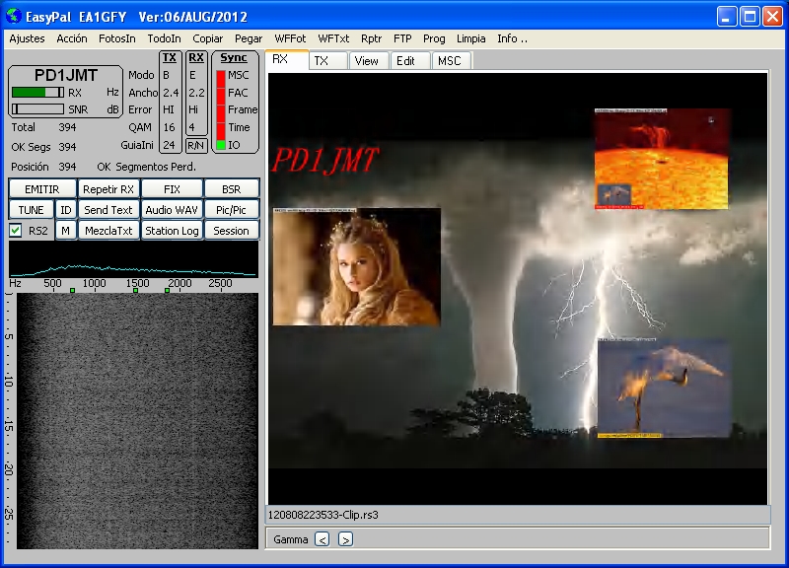Switch to the RX tab
The height and width of the screenshot is (568, 789).
286,60
